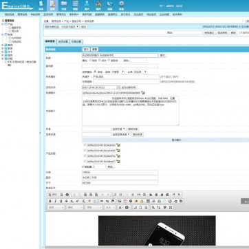
Task: Click into the subtitle (副标题) input field
Action: (x=120, y=66)
